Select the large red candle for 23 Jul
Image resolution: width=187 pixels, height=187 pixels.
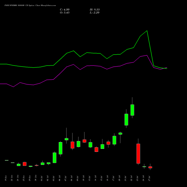click(x=138, y=153)
